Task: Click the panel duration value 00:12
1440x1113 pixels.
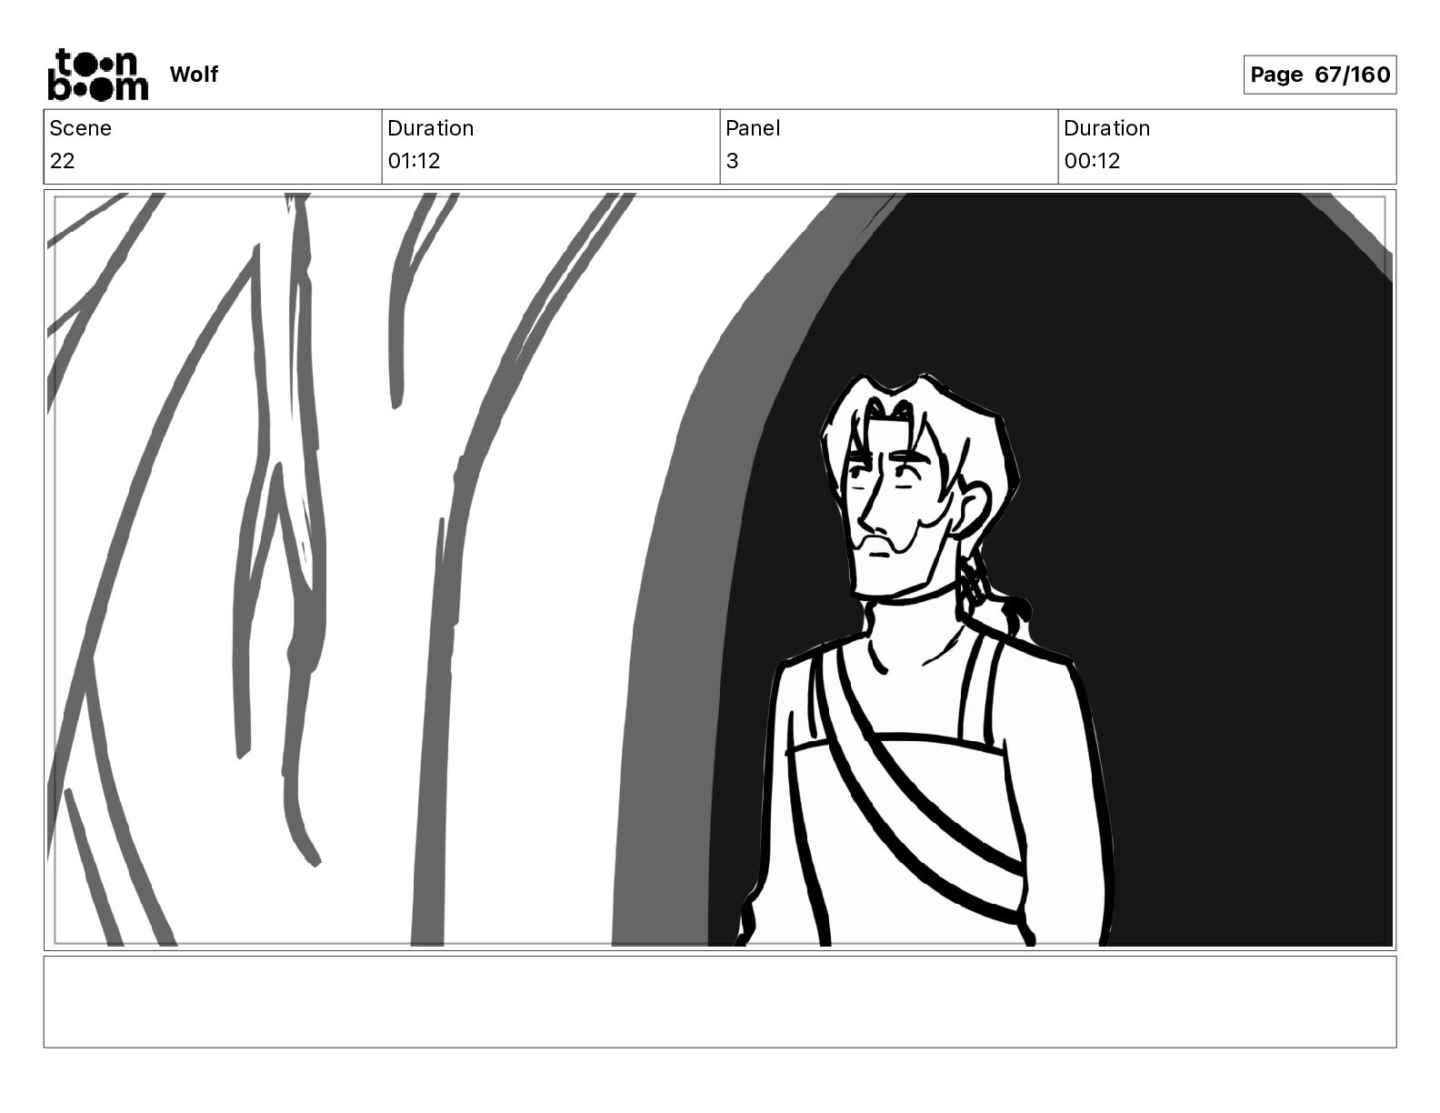Action: [x=1092, y=161]
